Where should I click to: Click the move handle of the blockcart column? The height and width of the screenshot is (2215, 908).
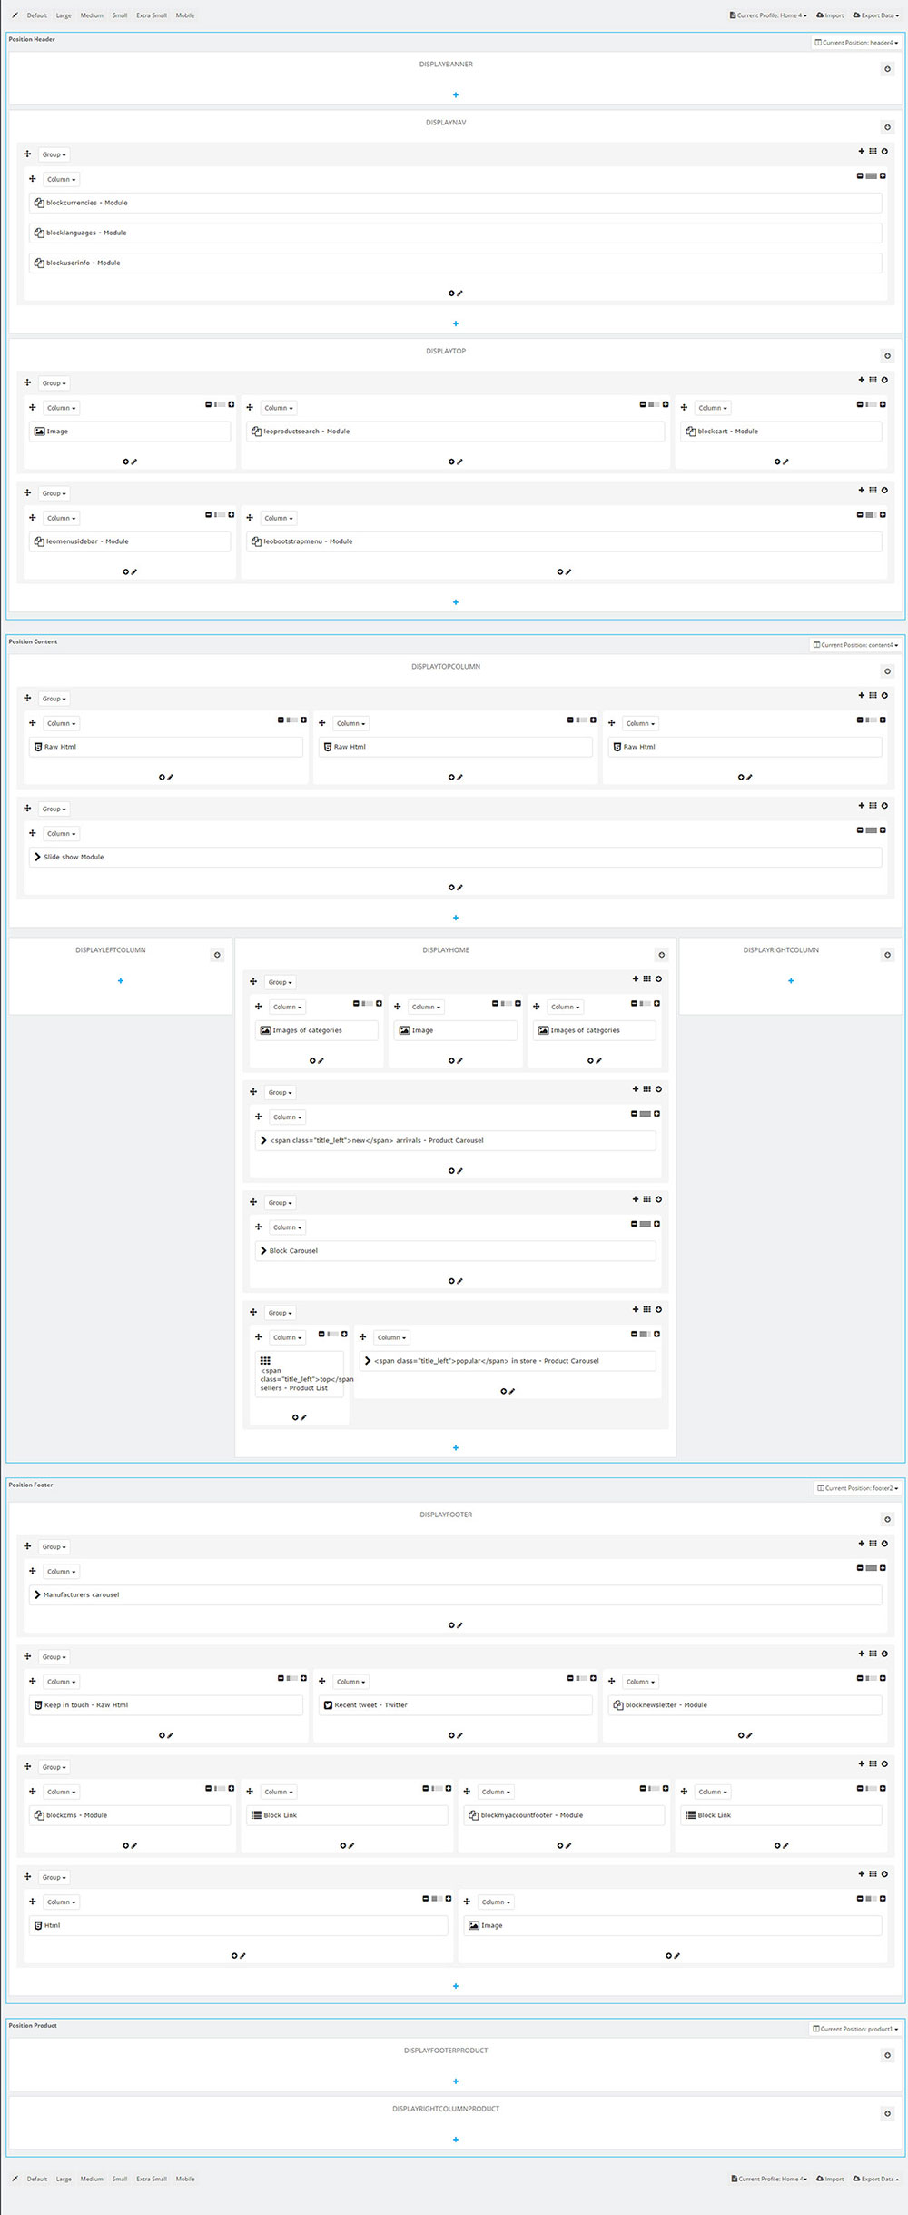coord(684,407)
